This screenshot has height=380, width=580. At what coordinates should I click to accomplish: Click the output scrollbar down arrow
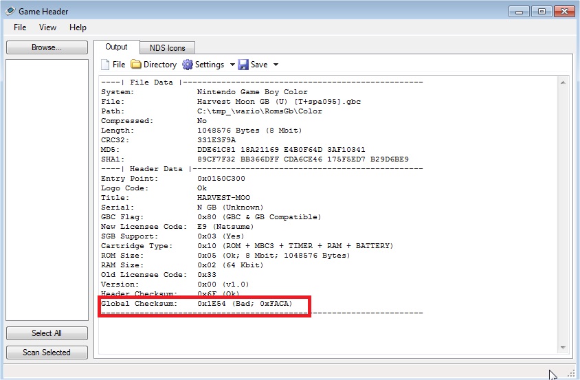coord(564,348)
